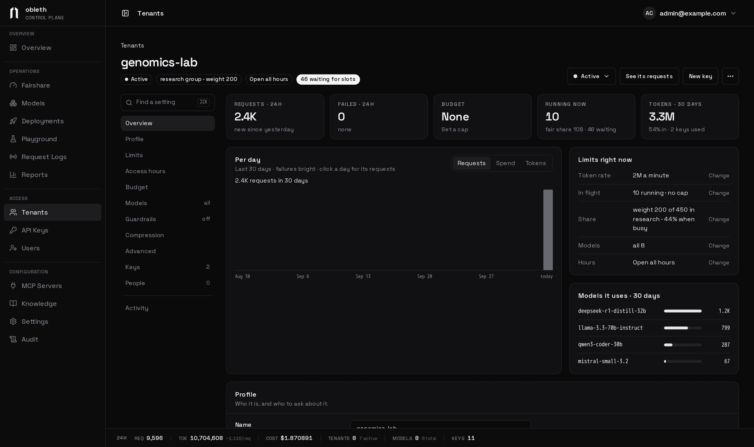Open Overview via its grid icon
754x447 pixels.
point(13,48)
